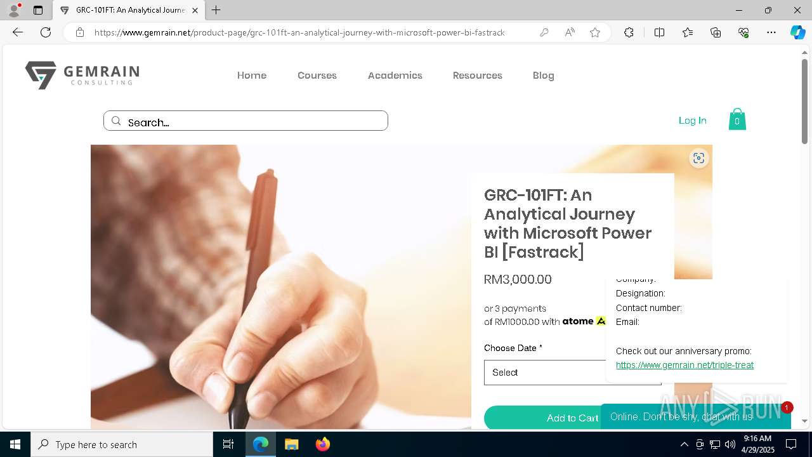Close the GRC-101FT tab
This screenshot has width=812, height=457.
(195, 10)
